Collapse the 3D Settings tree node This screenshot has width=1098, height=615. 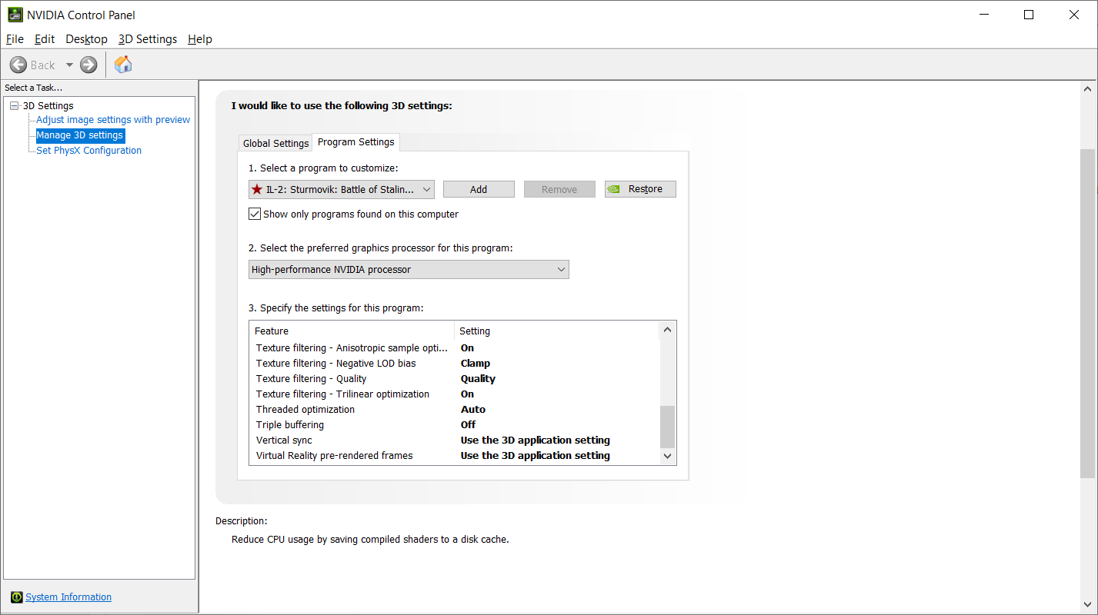tap(14, 106)
